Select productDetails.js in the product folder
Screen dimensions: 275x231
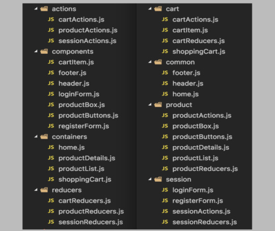(201, 147)
